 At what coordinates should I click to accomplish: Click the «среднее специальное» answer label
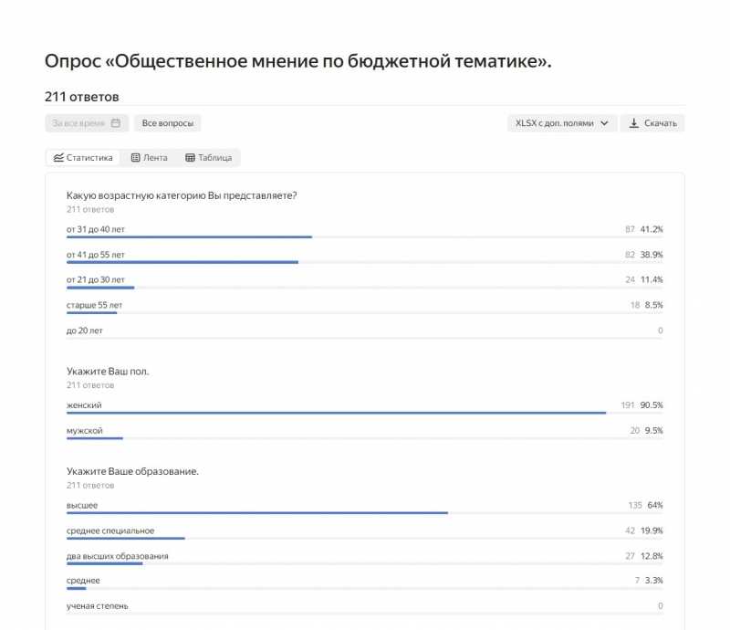click(110, 530)
